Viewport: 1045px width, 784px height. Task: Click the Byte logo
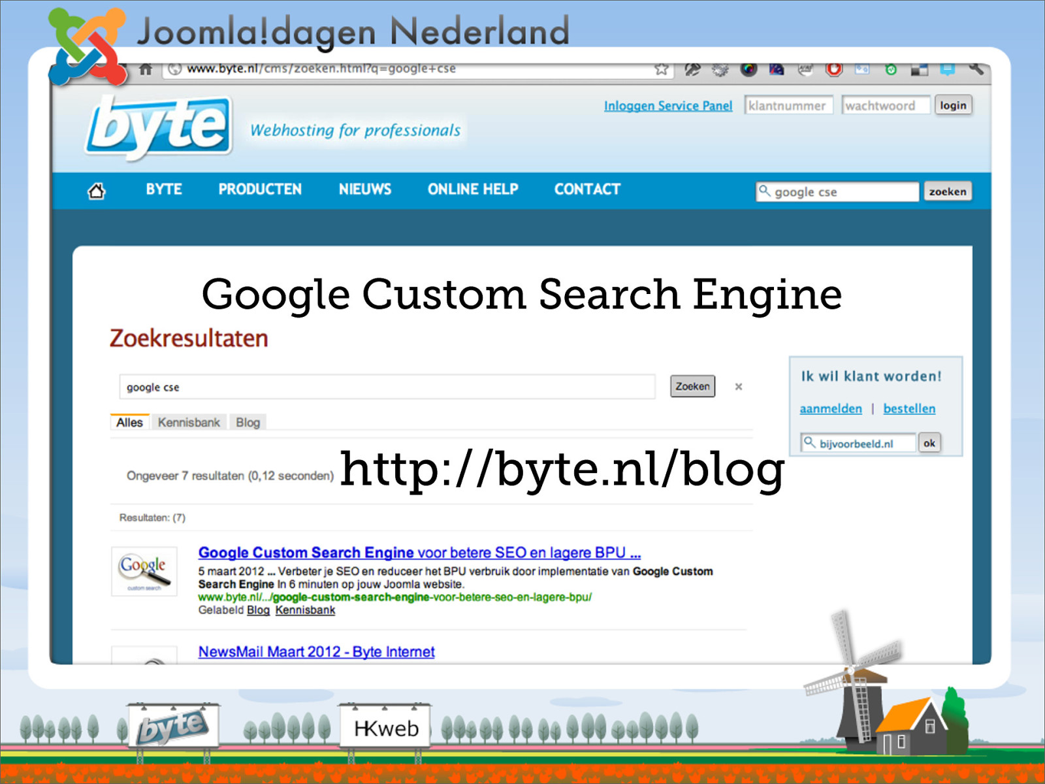pyautogui.click(x=159, y=127)
